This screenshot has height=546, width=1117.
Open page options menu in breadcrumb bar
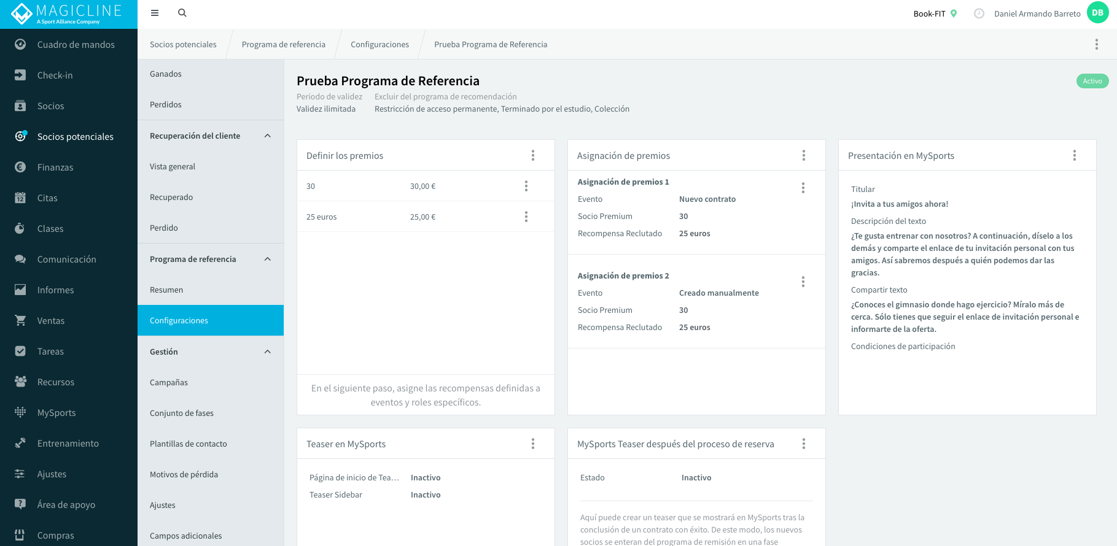point(1097,44)
